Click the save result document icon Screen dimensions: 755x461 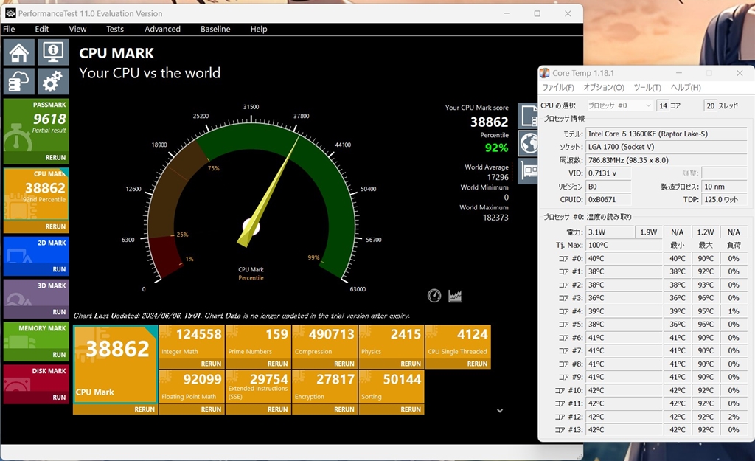click(x=528, y=116)
